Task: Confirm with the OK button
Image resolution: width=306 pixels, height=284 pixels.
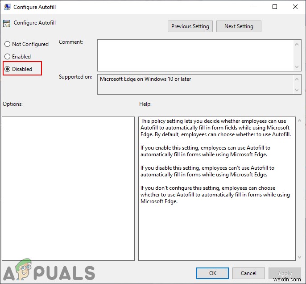Action: pyautogui.click(x=212, y=273)
